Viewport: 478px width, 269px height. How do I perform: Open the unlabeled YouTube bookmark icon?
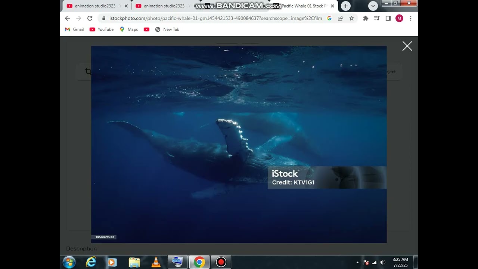coord(146,29)
